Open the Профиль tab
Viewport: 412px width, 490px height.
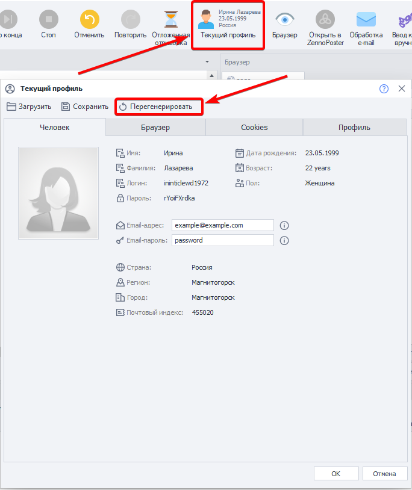(354, 128)
